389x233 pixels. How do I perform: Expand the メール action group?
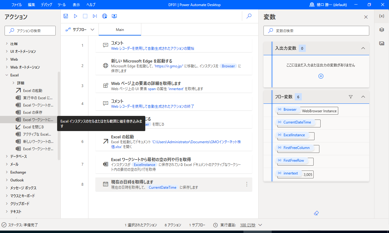[7, 164]
